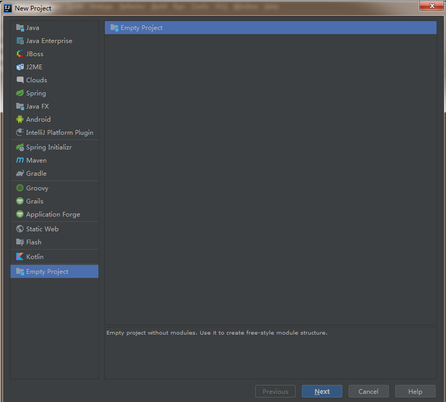Choose JBoss from the project list
This screenshot has height=402, width=446.
tap(54, 54)
